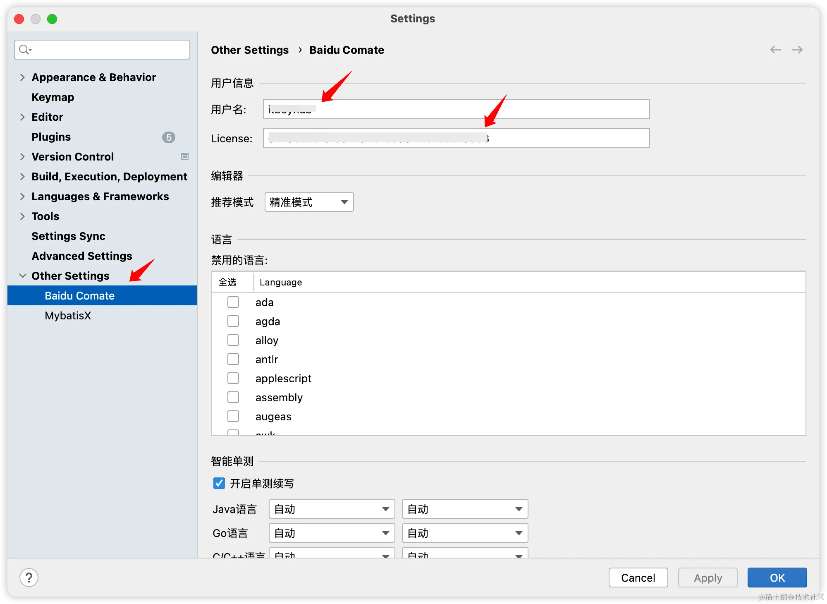Click the back navigation arrow
The width and height of the screenshot is (827, 604).
tap(775, 50)
